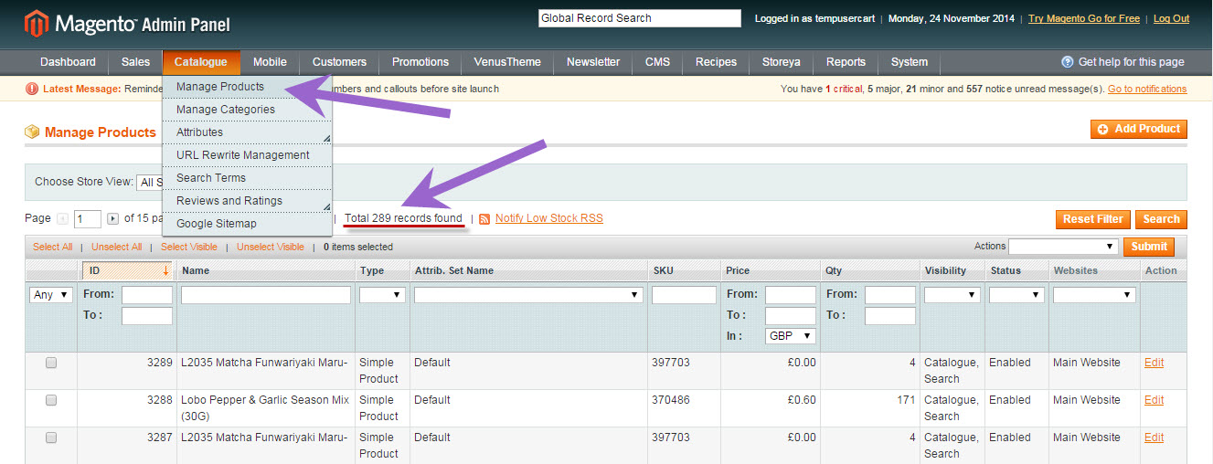1213x464 pixels.
Task: Open the Mobile menu
Action: (270, 62)
